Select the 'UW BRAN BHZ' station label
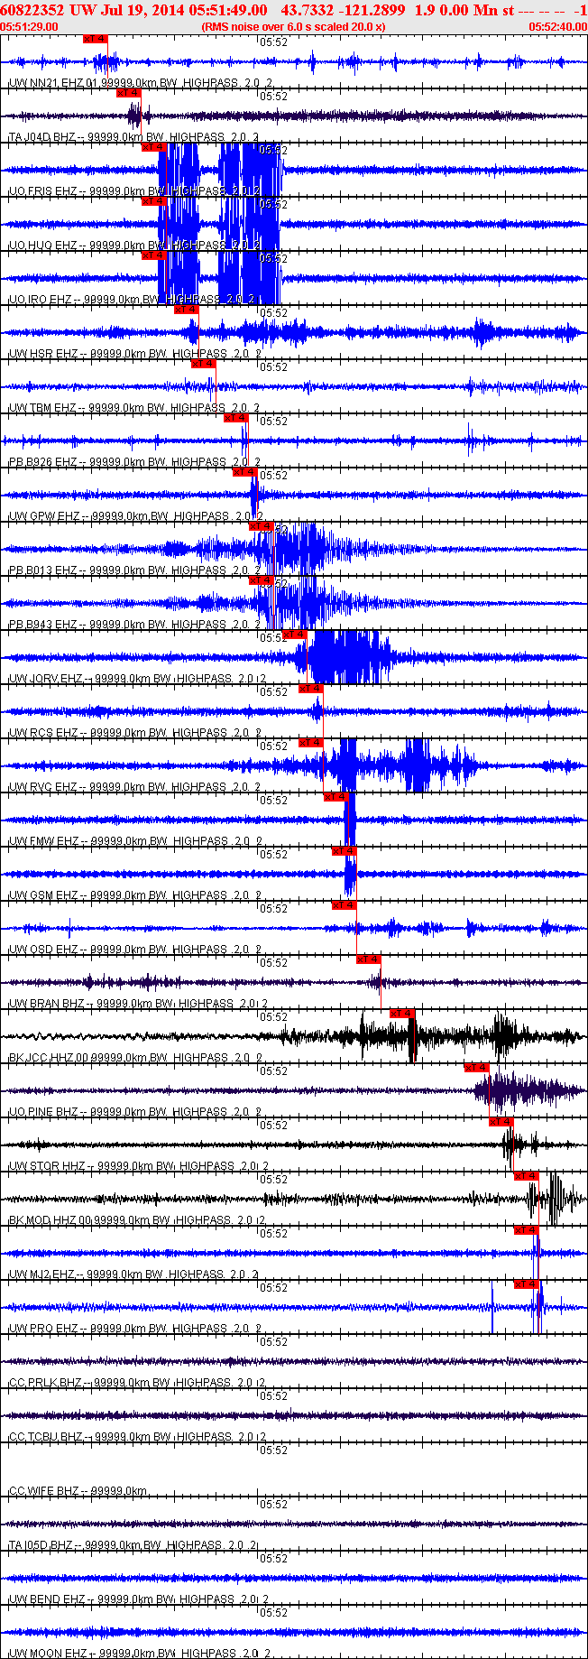This screenshot has width=588, height=1659. coord(47,1004)
